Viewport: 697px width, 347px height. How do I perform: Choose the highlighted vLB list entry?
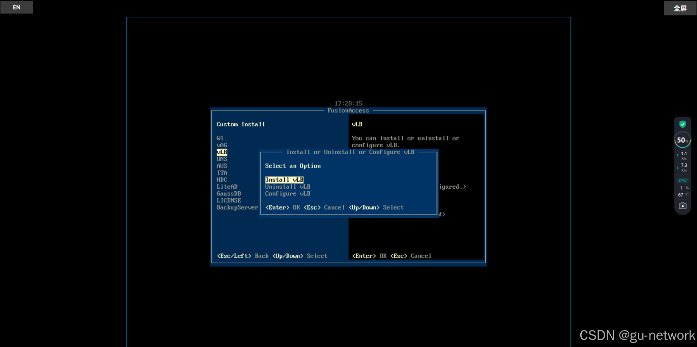coord(222,152)
